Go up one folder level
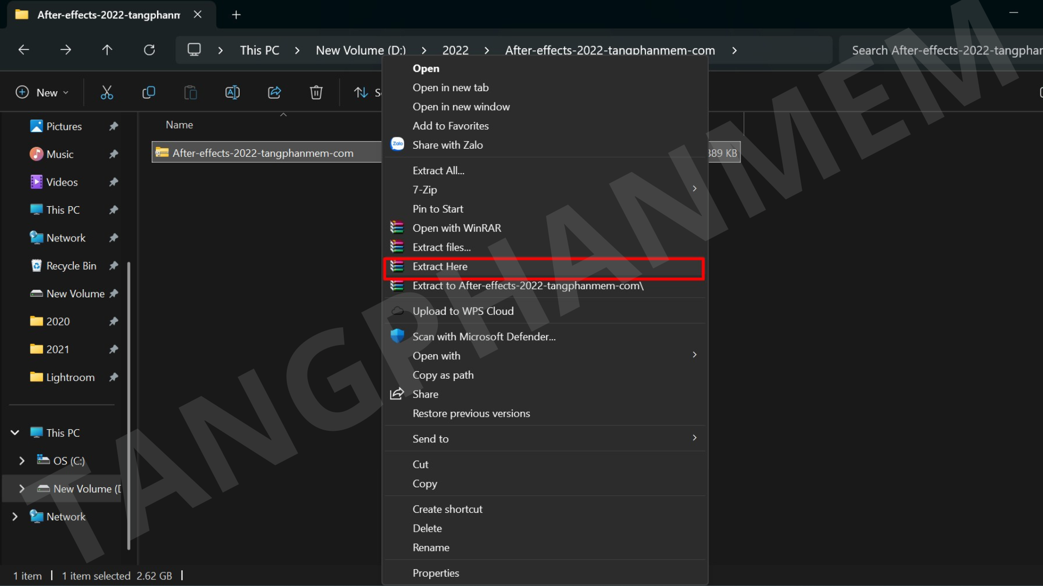1043x586 pixels. (x=107, y=50)
